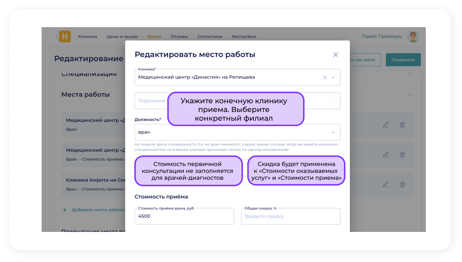The width and height of the screenshot is (462, 262).
Task: Click the orange H logo icon
Action: pos(65,37)
